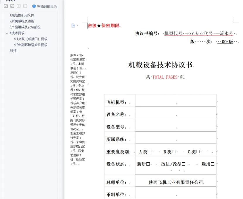This screenshot has height=199, width=243.
Task: Place cursor in the 所属系统 field
Action: tap(176, 137)
